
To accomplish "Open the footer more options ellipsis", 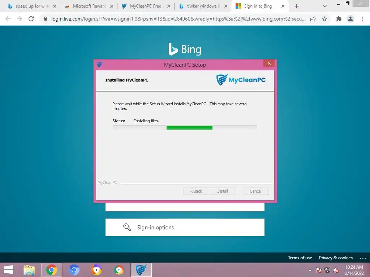I will tap(363, 258).
